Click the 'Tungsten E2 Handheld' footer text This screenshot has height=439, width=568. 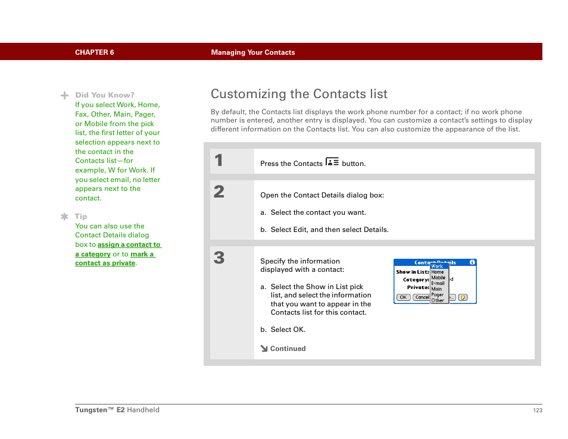(117, 410)
